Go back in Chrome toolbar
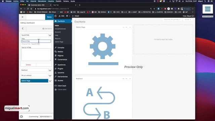Viewport: 215px width, 121px height. coord(21,9)
